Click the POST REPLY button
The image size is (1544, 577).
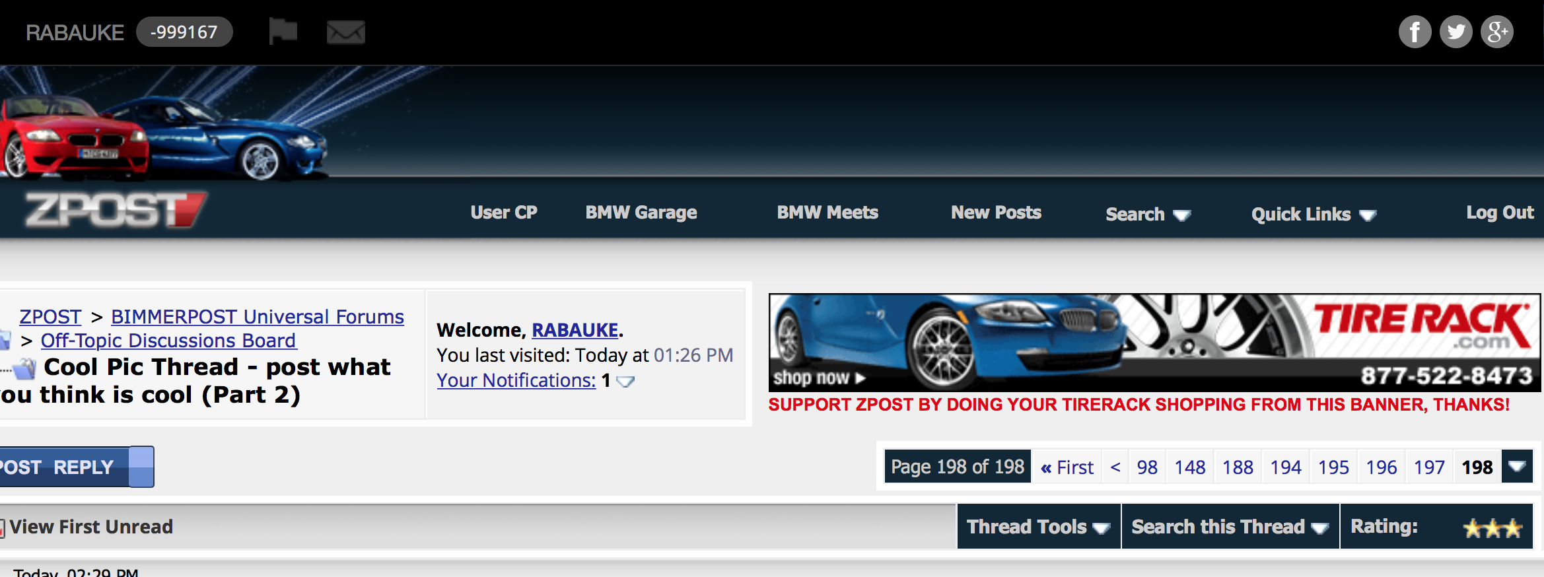(x=76, y=467)
